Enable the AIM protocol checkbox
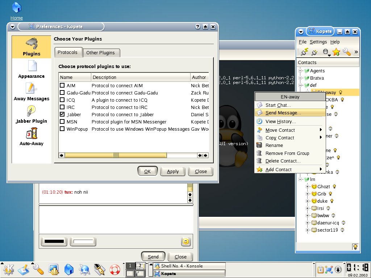The height and width of the screenshot is (278, 371). (62, 85)
